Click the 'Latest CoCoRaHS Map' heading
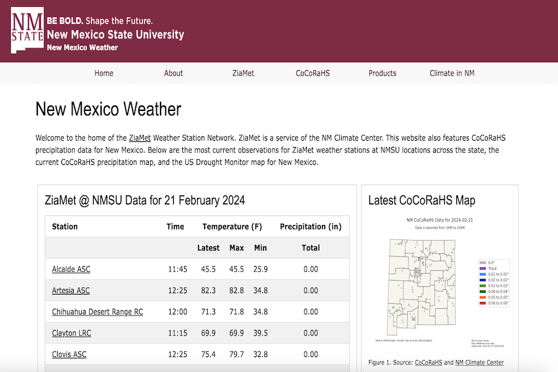This screenshot has width=558, height=372. 422,200
